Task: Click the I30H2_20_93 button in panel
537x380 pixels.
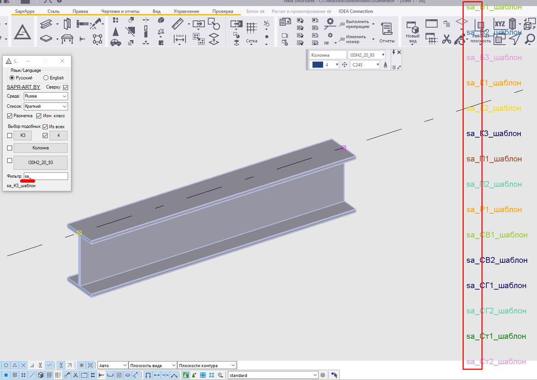Action: tap(41, 163)
